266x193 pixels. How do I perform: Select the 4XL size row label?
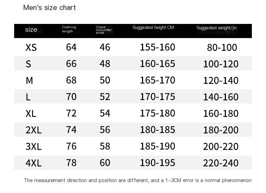pos(33,163)
